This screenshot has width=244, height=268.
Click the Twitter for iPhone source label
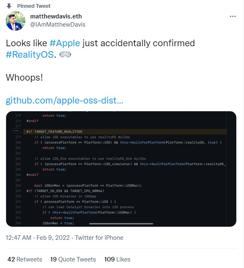click(x=99, y=238)
